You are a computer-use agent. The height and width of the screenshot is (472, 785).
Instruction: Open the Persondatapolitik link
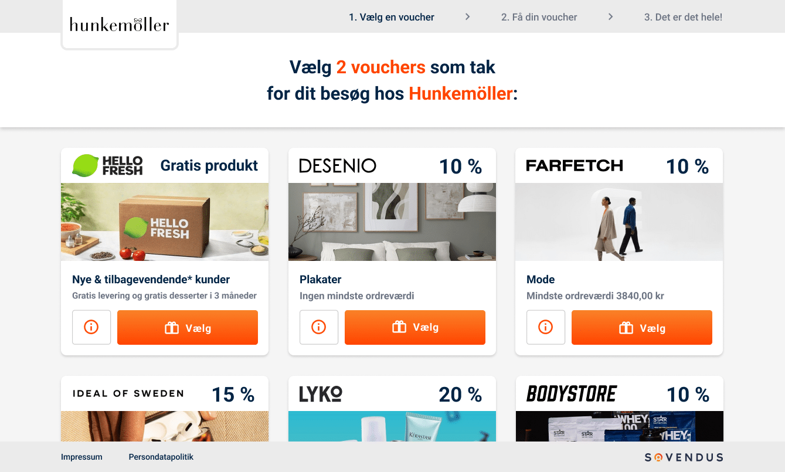pyautogui.click(x=161, y=457)
